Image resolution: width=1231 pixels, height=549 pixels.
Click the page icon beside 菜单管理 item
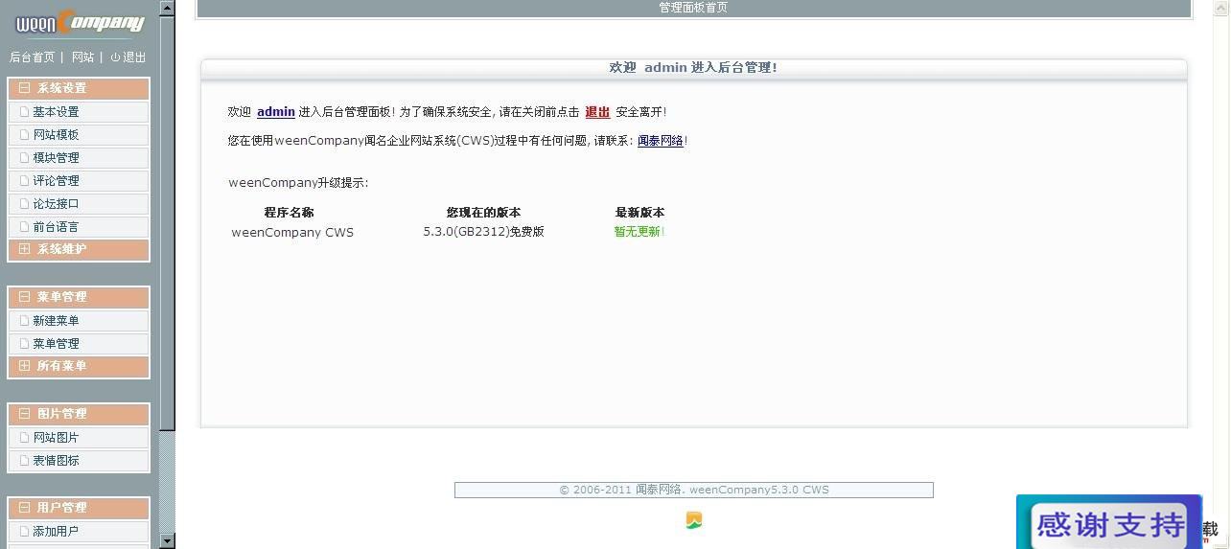pos(25,344)
